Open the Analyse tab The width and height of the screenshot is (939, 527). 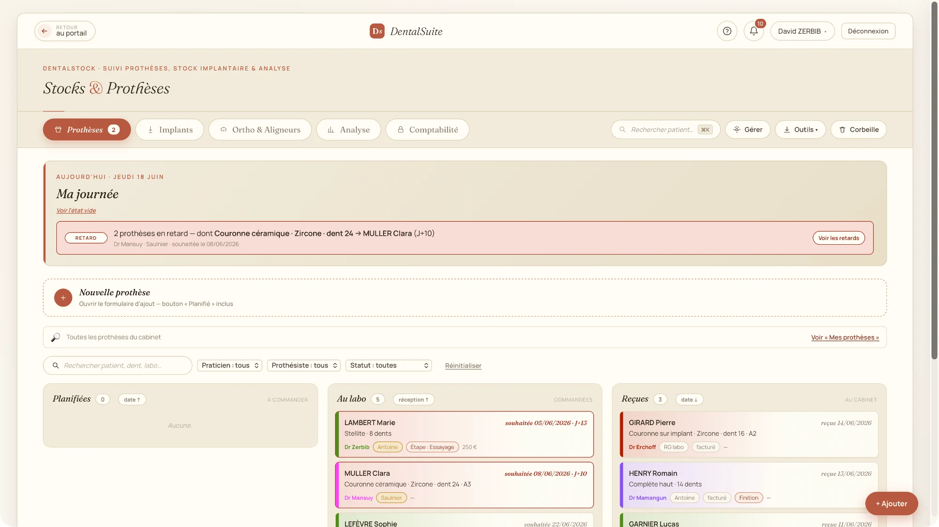click(x=348, y=130)
